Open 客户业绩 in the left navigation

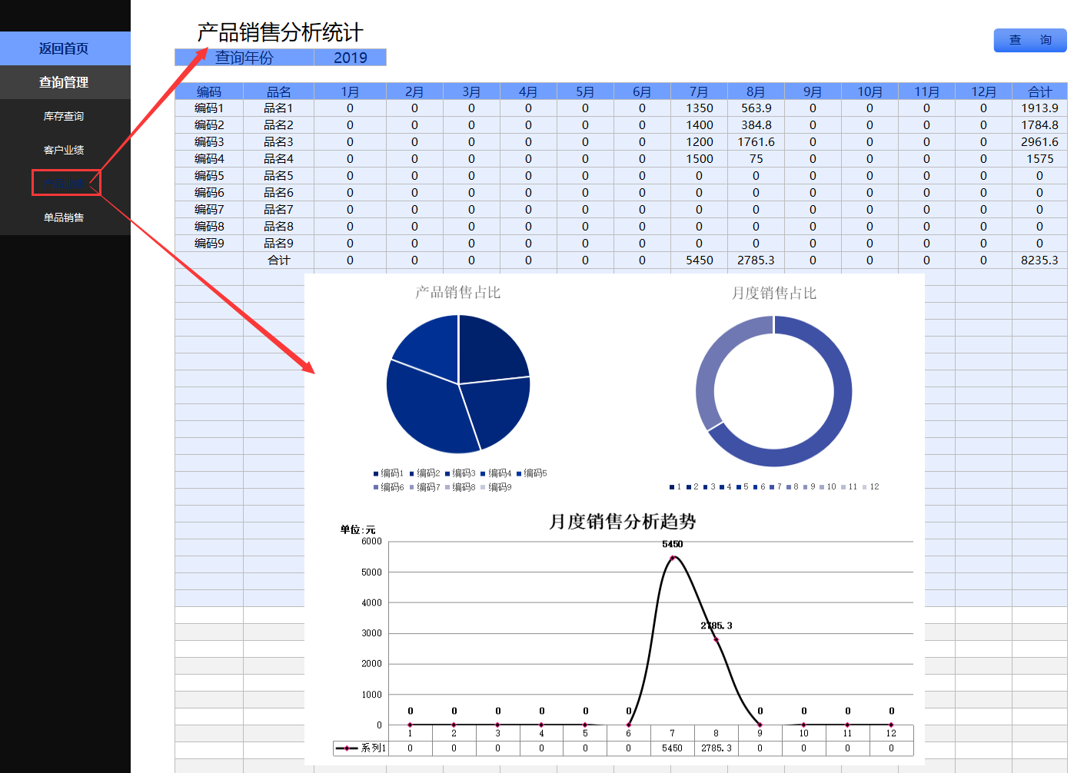coord(65,149)
